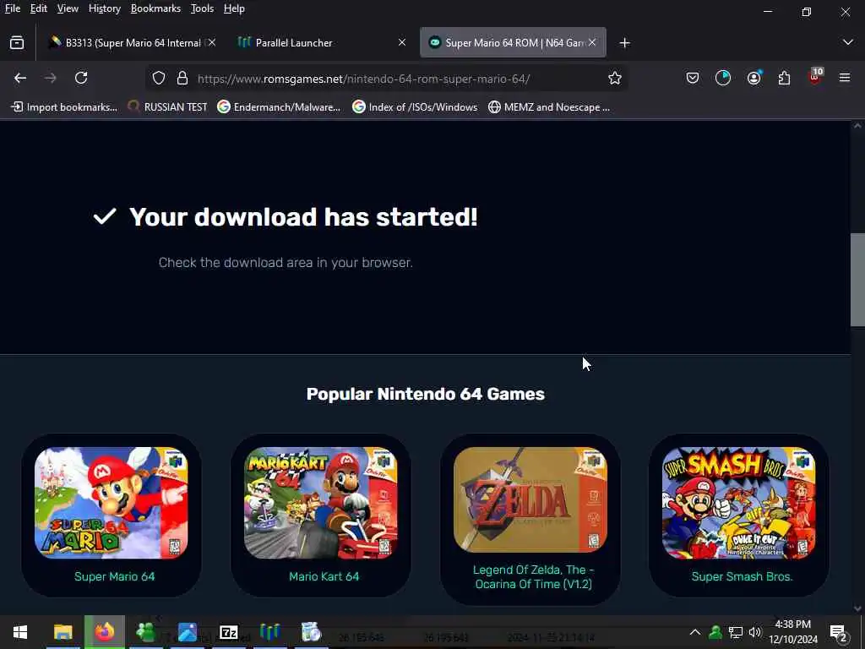Open the Bookmarks menu
This screenshot has height=649, width=865.
click(155, 8)
